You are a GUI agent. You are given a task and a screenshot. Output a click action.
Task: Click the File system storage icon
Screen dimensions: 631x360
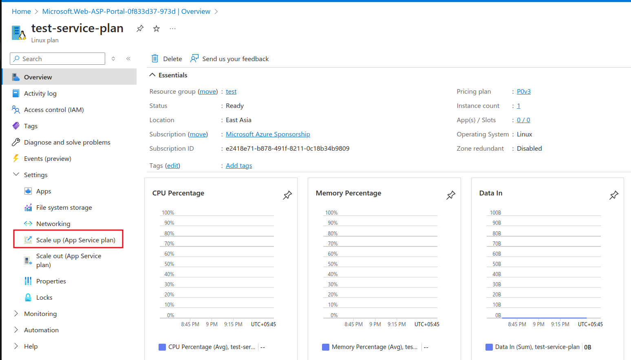28,207
